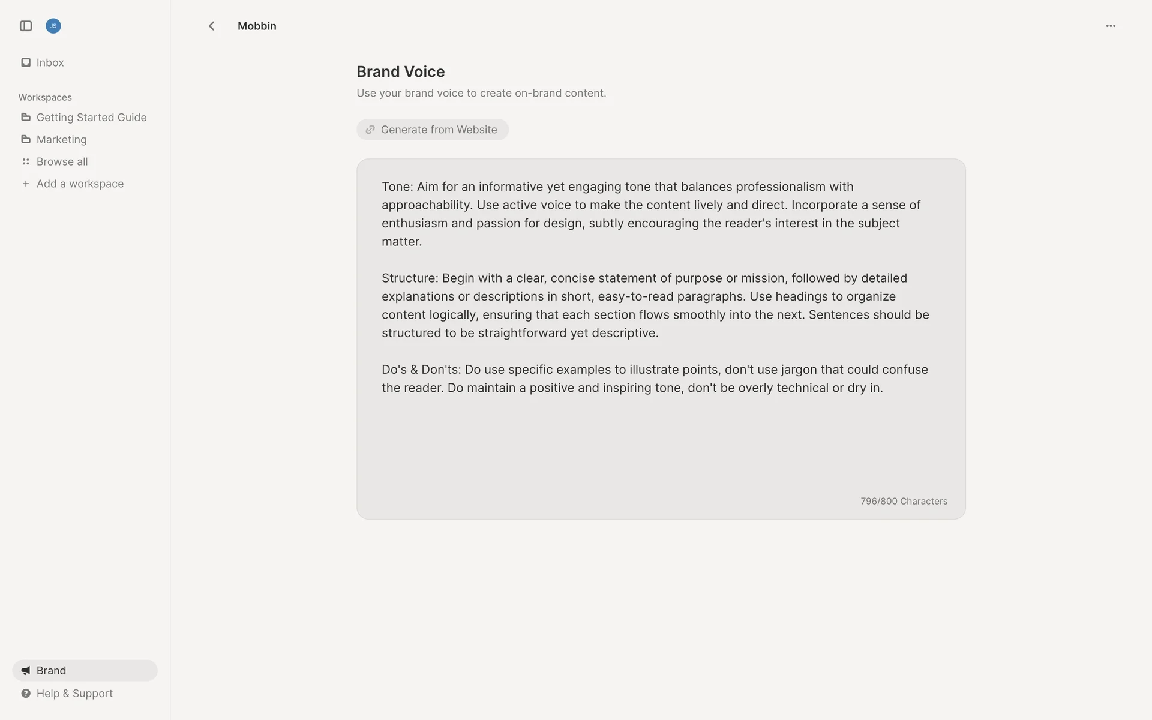The height and width of the screenshot is (720, 1152).
Task: Click the Help & Support question icon
Action: click(26, 693)
